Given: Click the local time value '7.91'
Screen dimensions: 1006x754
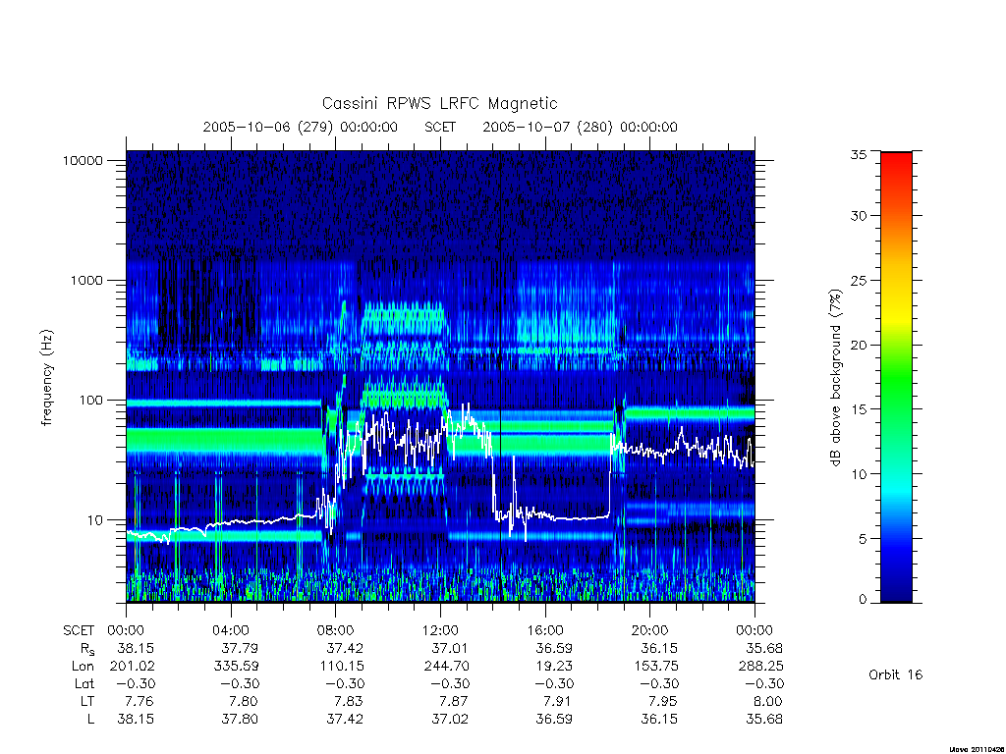Looking at the screenshot, I should click(x=558, y=701).
